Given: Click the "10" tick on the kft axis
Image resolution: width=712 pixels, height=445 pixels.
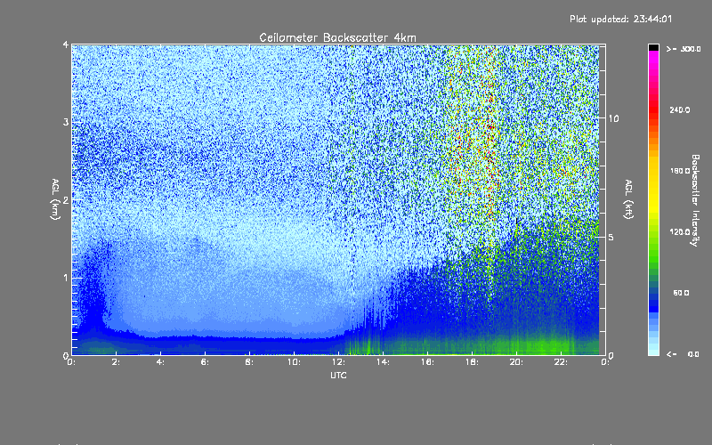Looking at the screenshot, I should 613,118.
